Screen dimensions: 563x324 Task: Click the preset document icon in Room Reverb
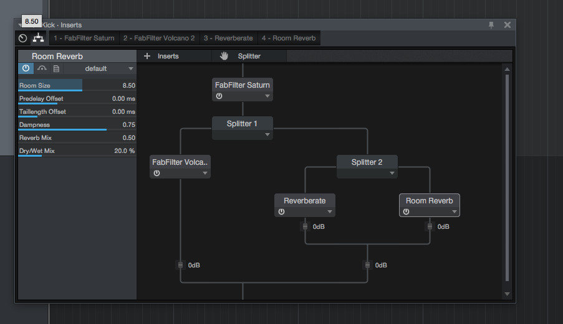(56, 68)
